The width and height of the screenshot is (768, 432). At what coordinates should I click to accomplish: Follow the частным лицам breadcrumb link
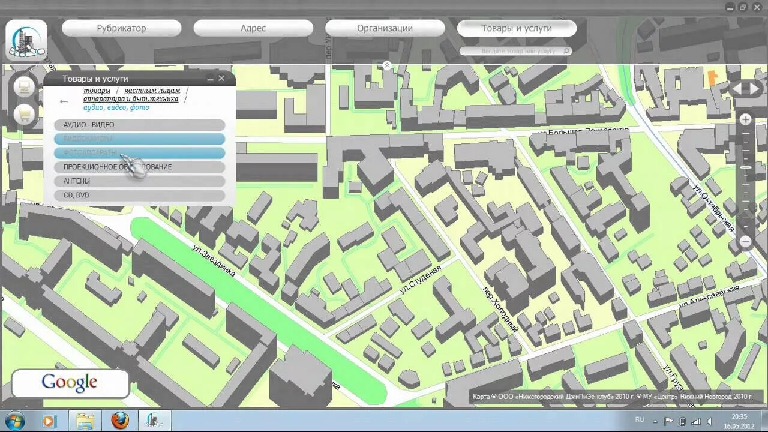(x=152, y=91)
